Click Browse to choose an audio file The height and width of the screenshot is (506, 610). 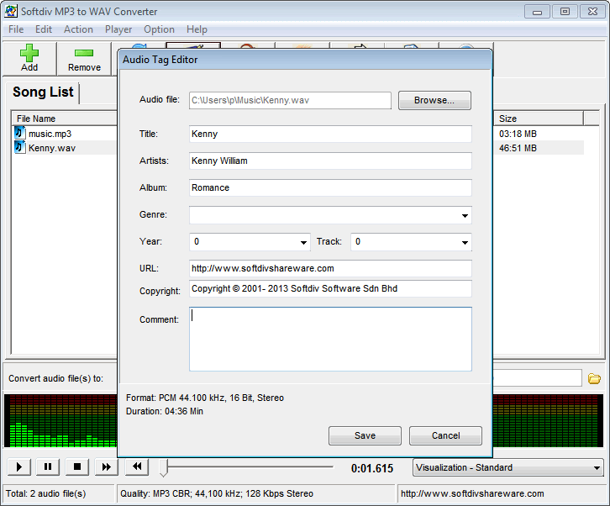pos(434,100)
